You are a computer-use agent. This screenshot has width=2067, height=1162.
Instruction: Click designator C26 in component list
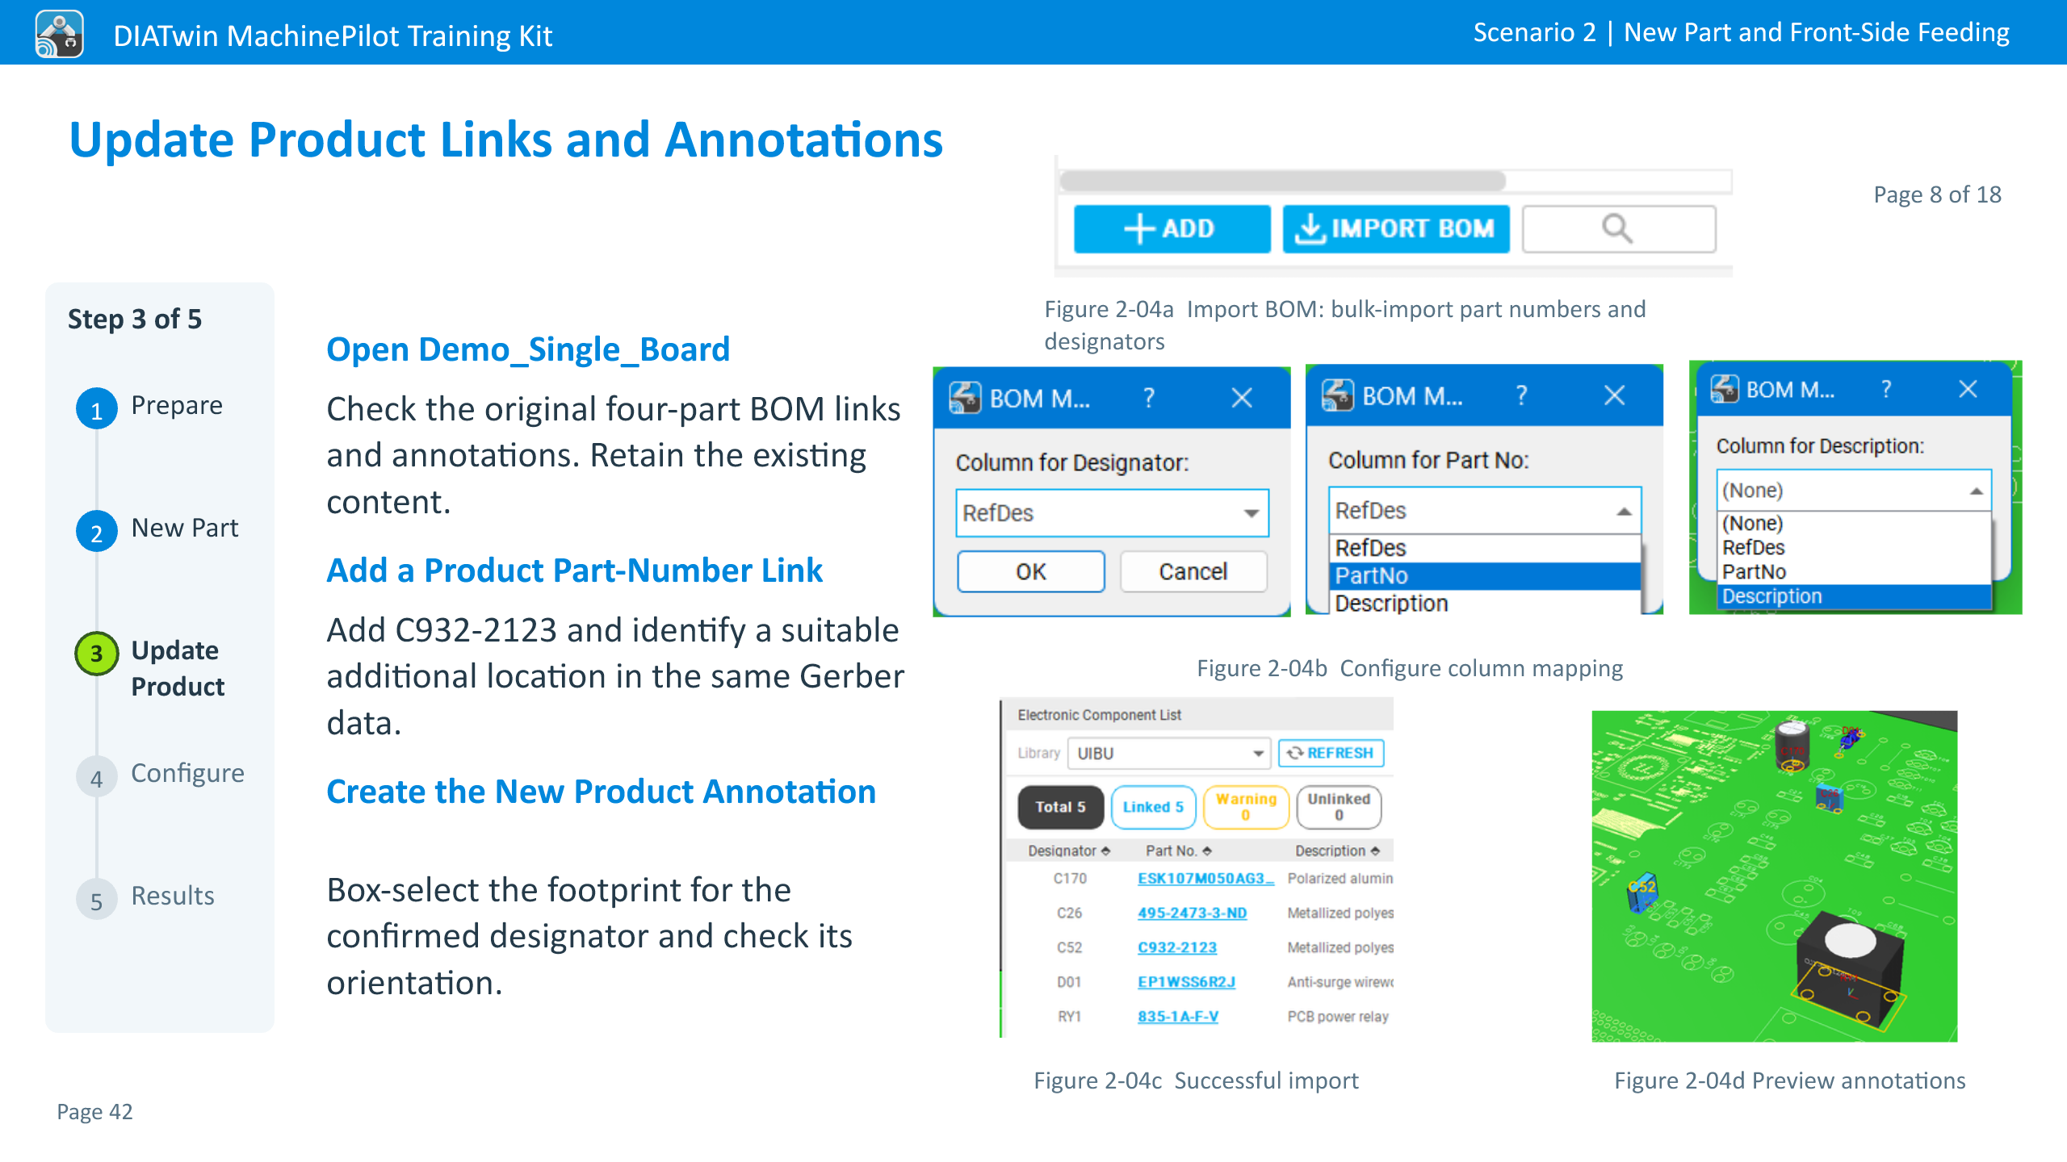click(1069, 913)
